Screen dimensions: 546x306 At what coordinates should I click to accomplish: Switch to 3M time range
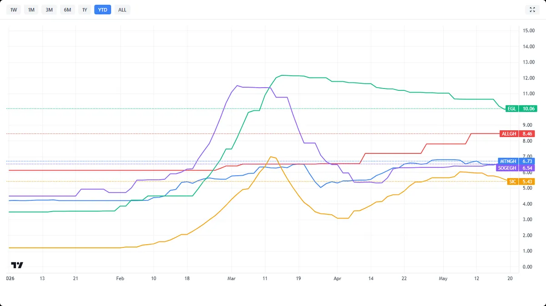pos(49,10)
